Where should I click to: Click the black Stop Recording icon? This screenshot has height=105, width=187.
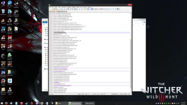[x=102, y=9]
